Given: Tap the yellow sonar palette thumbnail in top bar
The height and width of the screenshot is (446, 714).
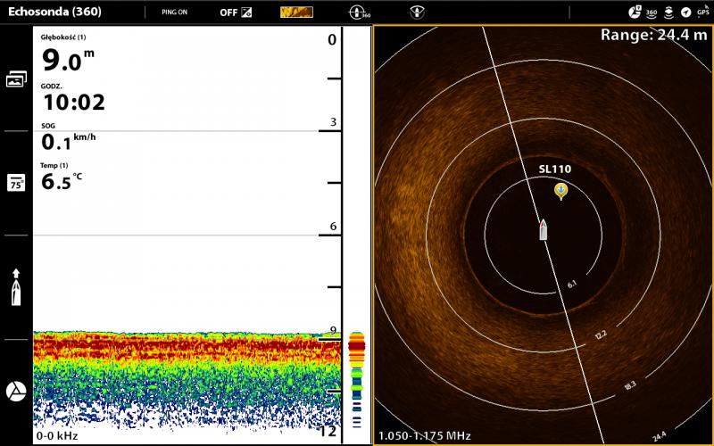Looking at the screenshot, I should [296, 12].
